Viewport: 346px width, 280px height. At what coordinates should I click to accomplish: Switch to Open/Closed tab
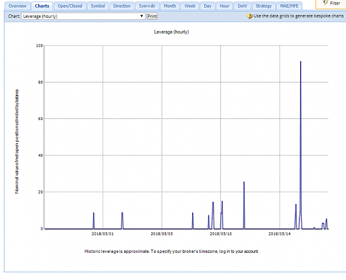pos(70,6)
